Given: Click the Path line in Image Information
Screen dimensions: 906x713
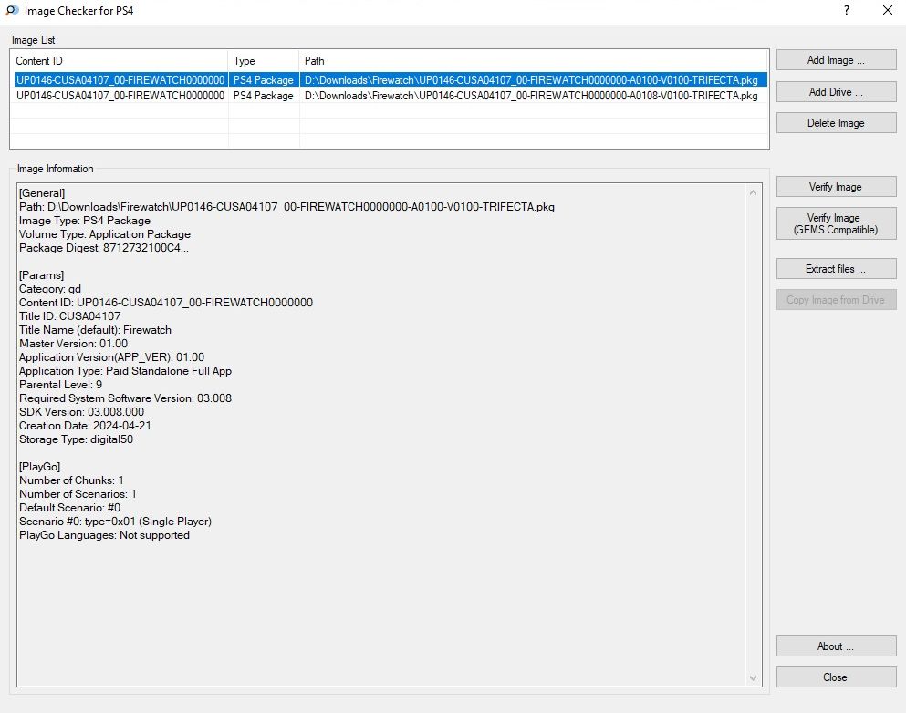Looking at the screenshot, I should (x=286, y=207).
